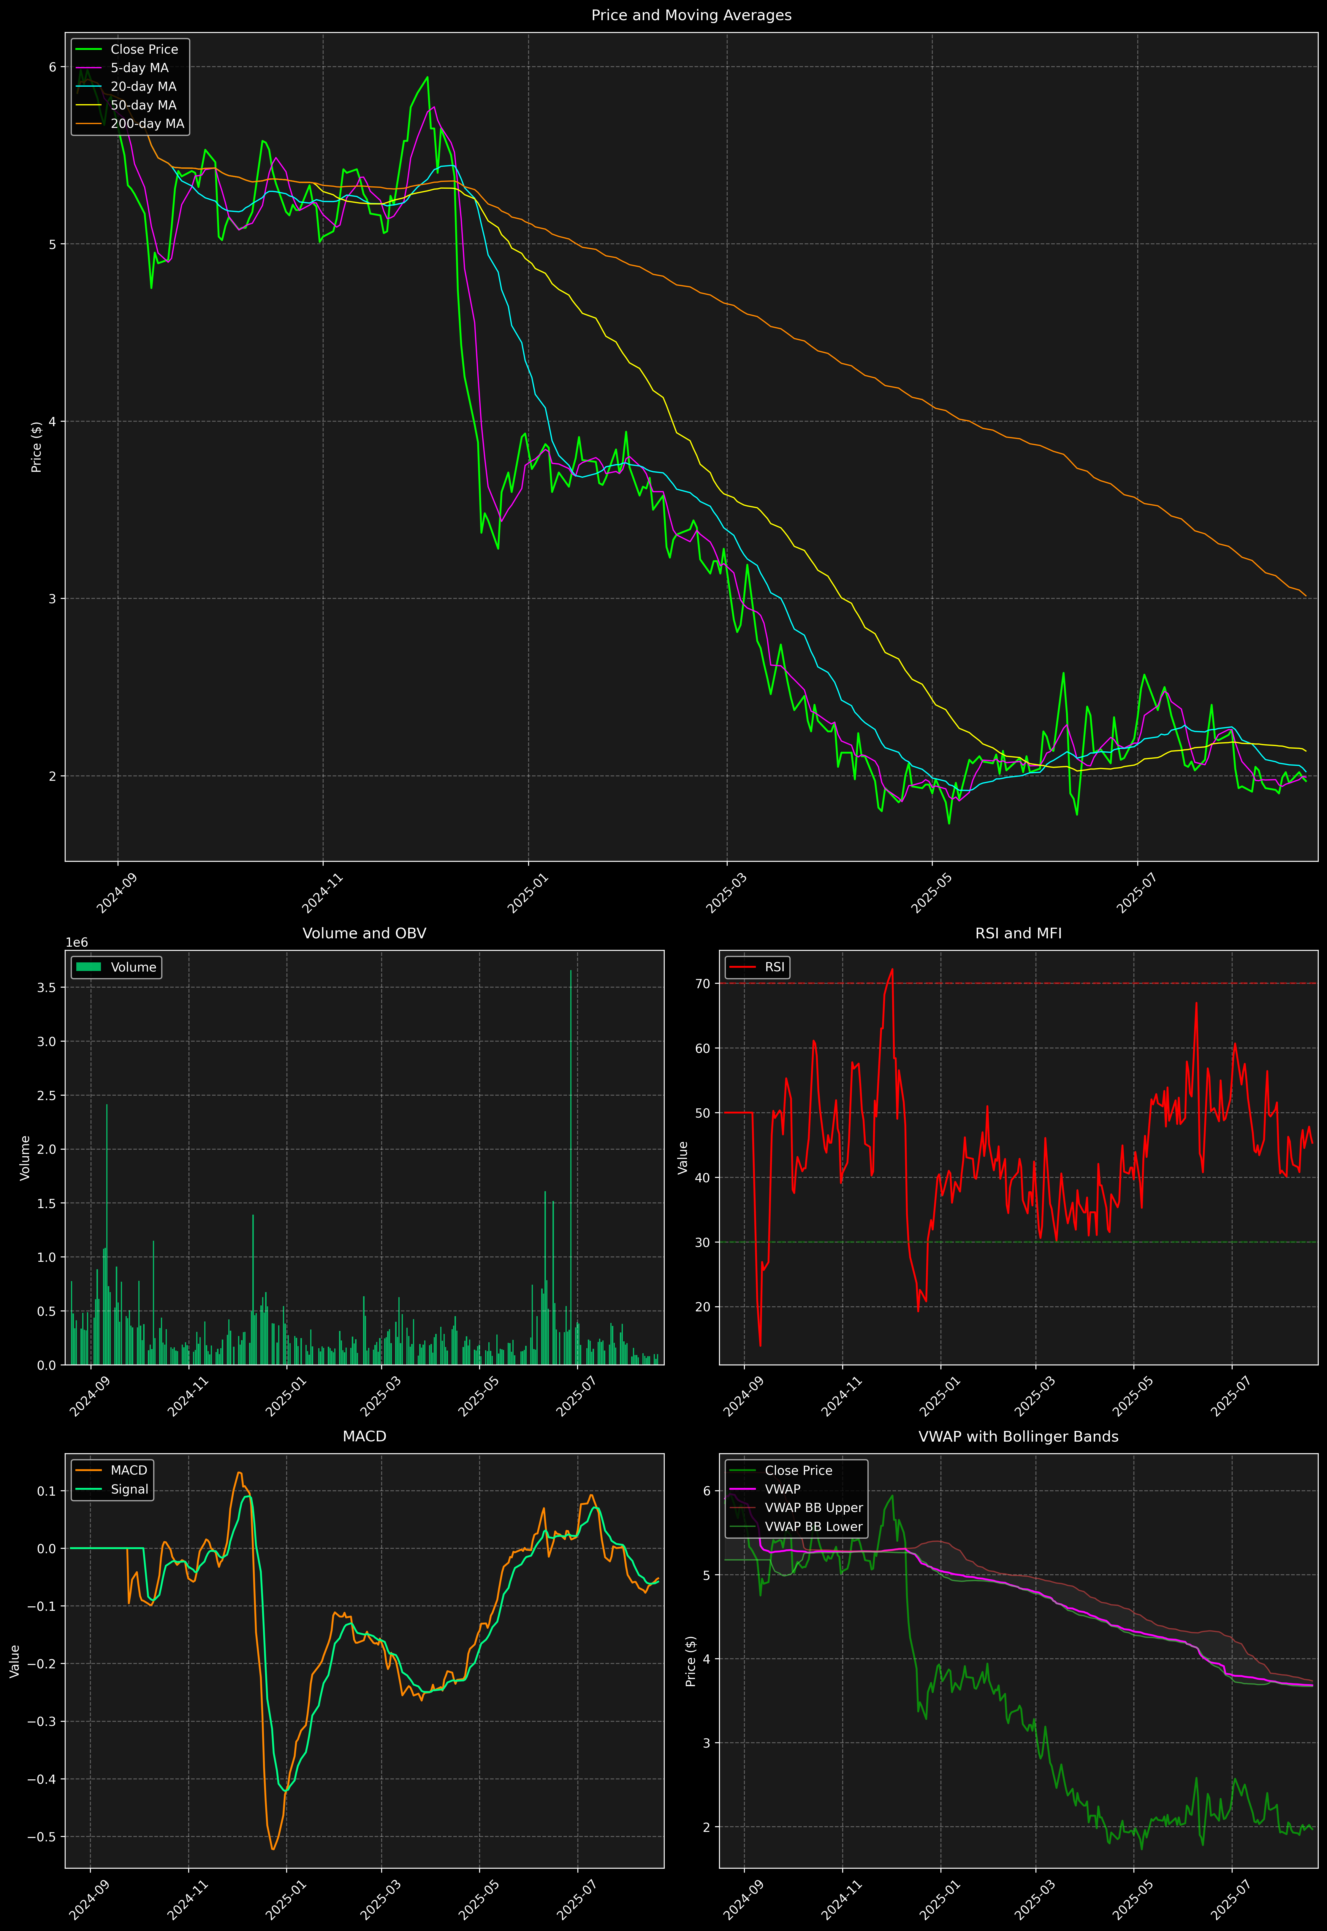Click the Volume and OBV chart title

(x=364, y=933)
